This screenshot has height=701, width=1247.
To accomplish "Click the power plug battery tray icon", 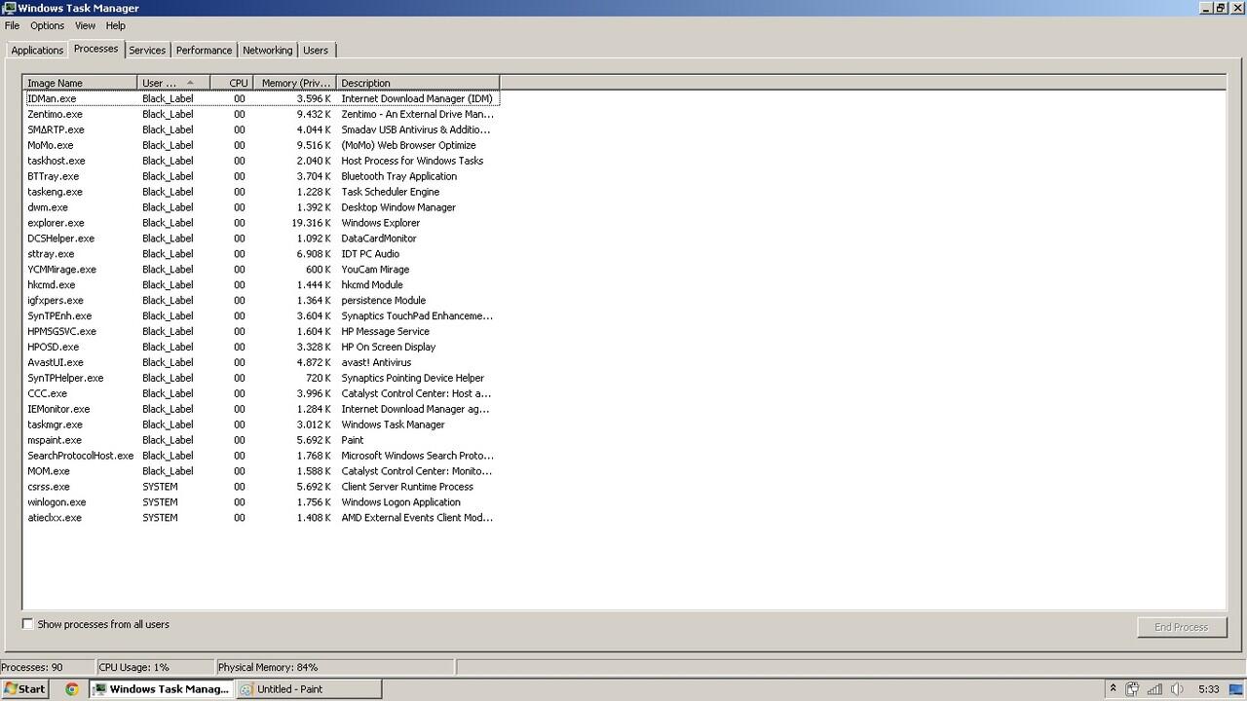I will [x=1133, y=689].
